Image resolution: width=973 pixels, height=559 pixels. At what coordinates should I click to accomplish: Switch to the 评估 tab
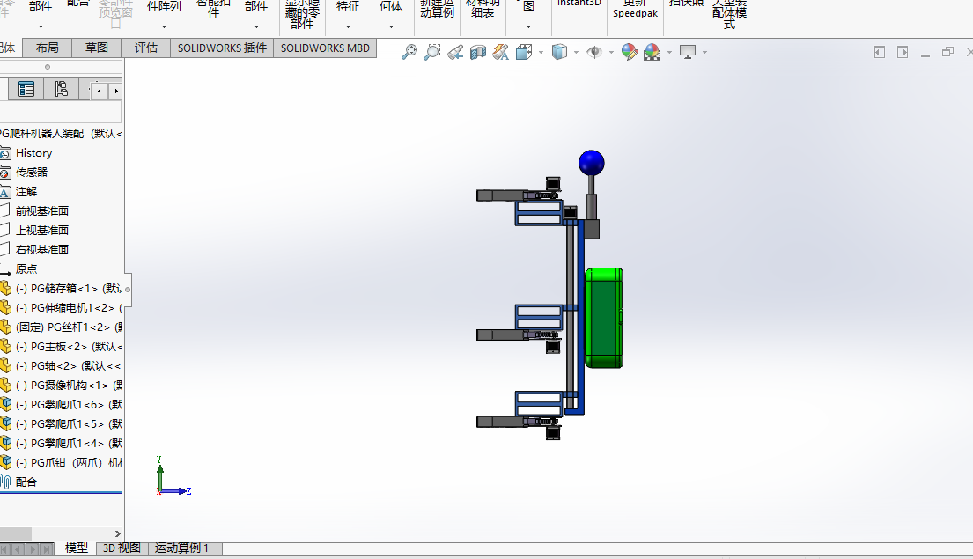[146, 48]
